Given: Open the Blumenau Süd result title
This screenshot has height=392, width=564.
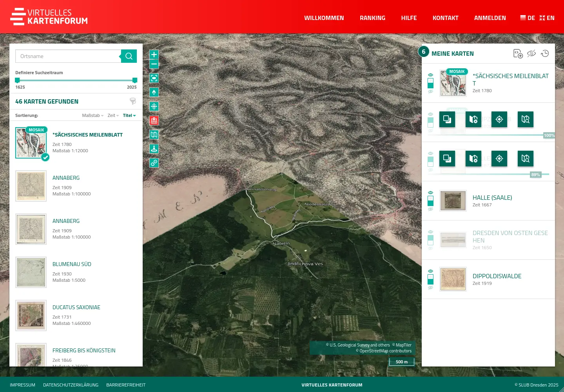Looking at the screenshot, I should click(x=72, y=264).
